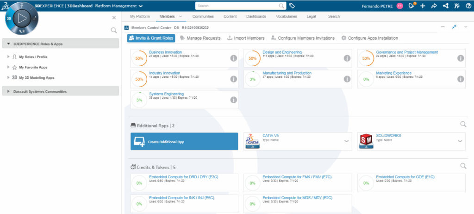This screenshot has height=214, width=474.
Task: Switch to Content tab
Action: pyautogui.click(x=230, y=16)
